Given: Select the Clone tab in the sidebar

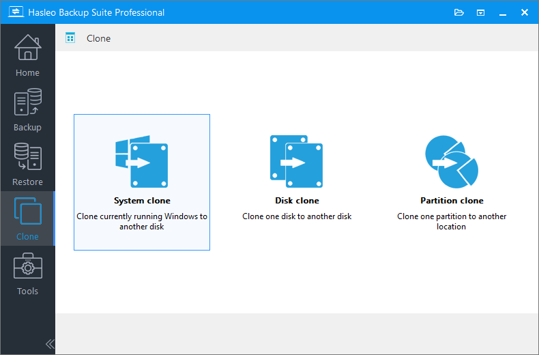Looking at the screenshot, I should (x=27, y=218).
